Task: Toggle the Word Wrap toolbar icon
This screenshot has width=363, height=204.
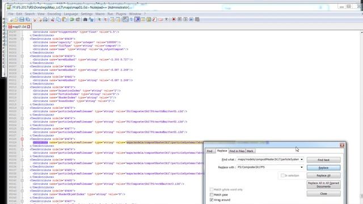Action: [x=125, y=20]
